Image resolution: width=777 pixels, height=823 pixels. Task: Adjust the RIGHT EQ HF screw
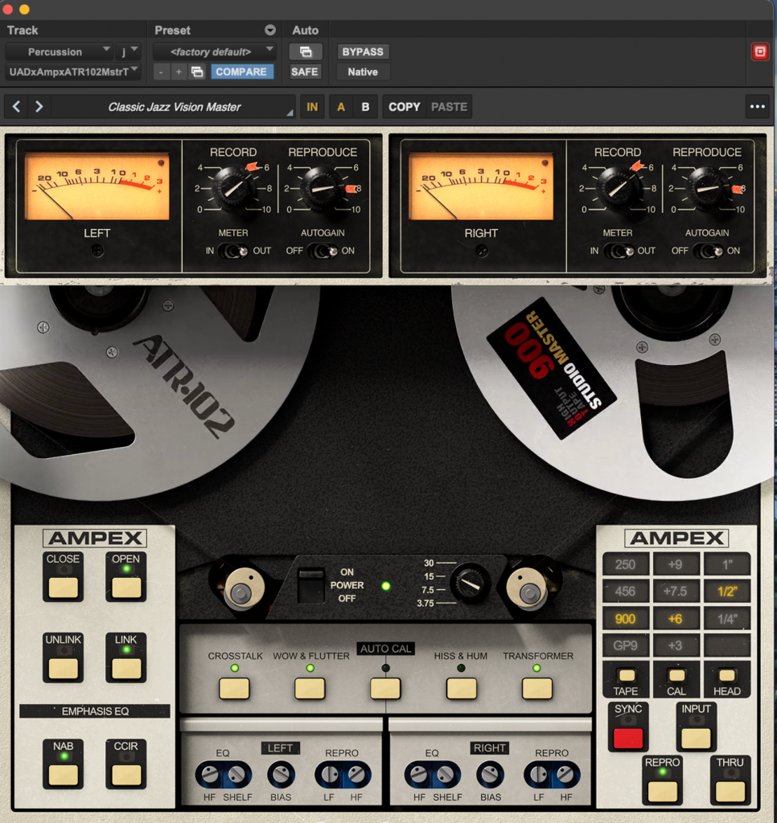tap(419, 774)
